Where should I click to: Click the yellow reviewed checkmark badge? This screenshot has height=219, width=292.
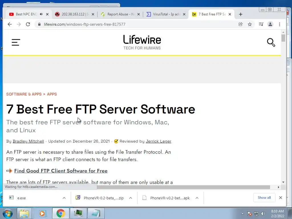point(116,141)
